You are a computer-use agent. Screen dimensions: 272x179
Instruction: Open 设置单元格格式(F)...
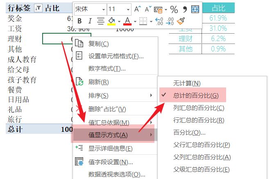[116, 56]
